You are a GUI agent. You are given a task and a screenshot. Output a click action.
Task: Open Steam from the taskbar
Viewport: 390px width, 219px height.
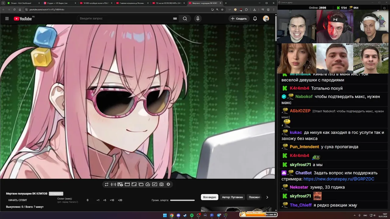click(185, 215)
